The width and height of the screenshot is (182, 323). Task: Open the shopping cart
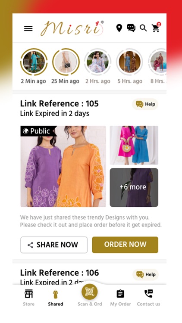tap(156, 28)
